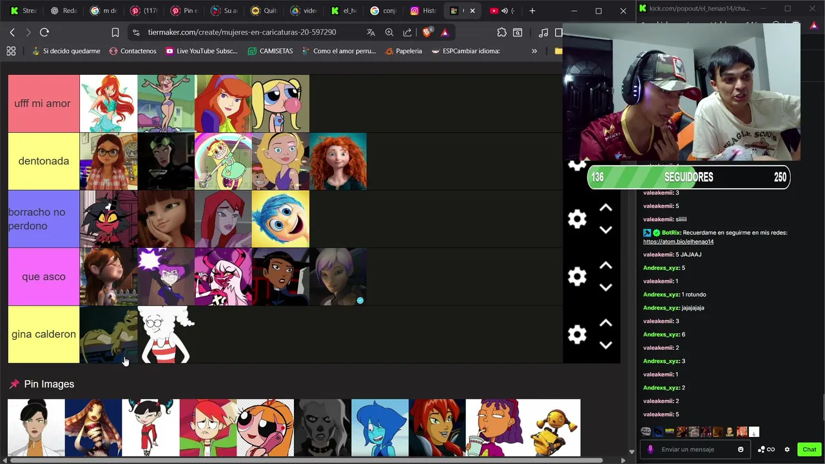
Task: Open the atom.bio/elhenao14 link in chat
Action: [678, 242]
